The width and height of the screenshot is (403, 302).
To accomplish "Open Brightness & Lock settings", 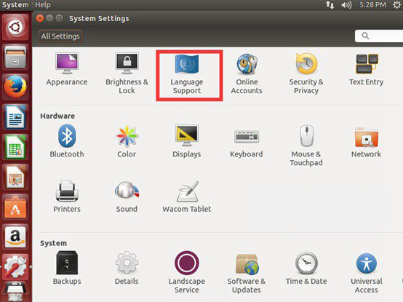I will (127, 73).
